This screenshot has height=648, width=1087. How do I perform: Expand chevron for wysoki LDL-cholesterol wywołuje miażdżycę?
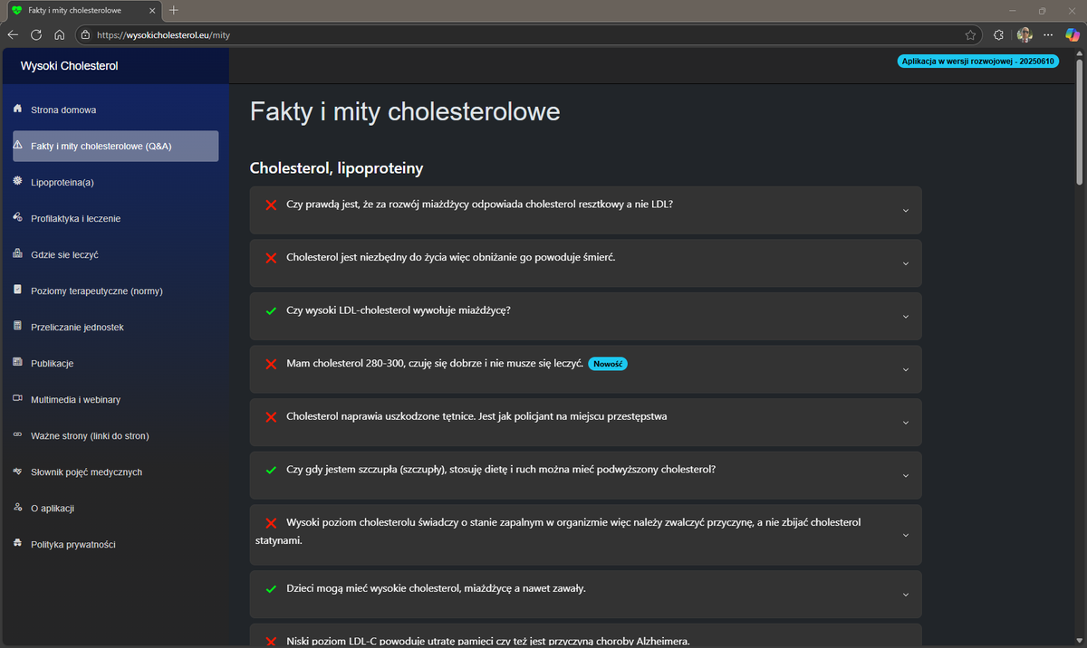905,317
